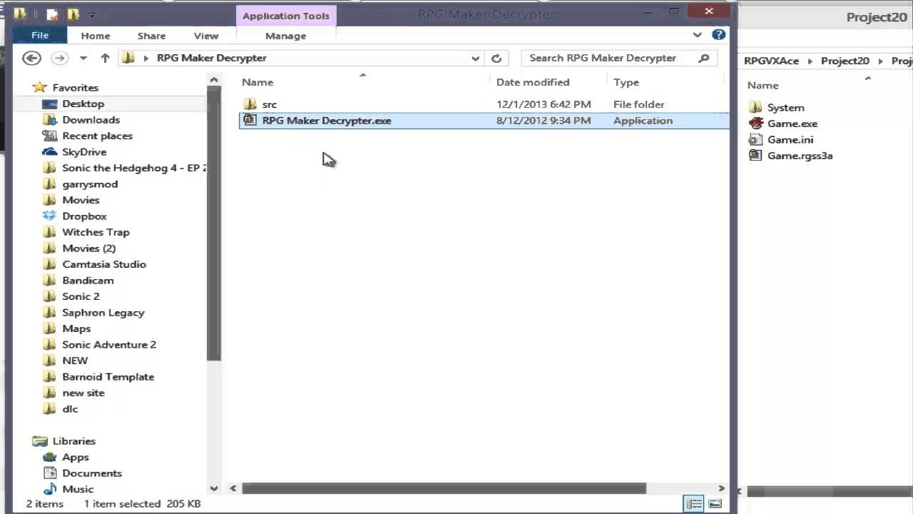Open the Manage ribbon tab
The image size is (913, 514).
coord(285,36)
